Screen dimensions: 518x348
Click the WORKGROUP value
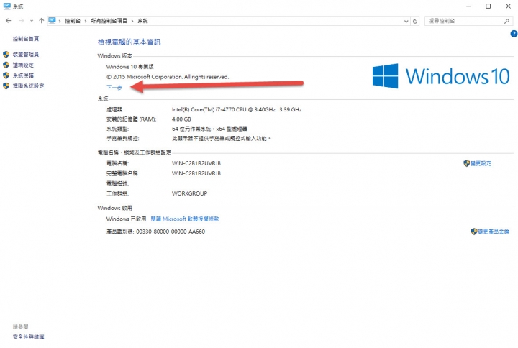[x=190, y=193]
